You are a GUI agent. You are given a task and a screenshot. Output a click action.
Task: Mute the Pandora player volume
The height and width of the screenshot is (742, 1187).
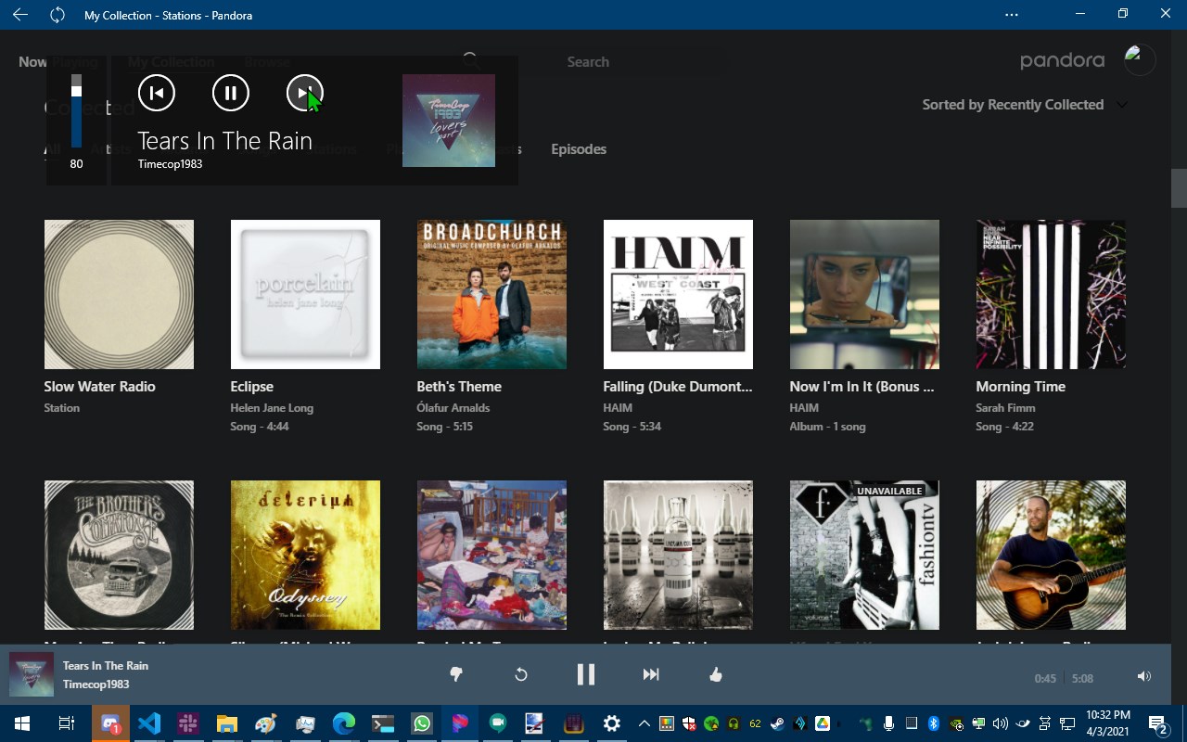[1144, 677]
